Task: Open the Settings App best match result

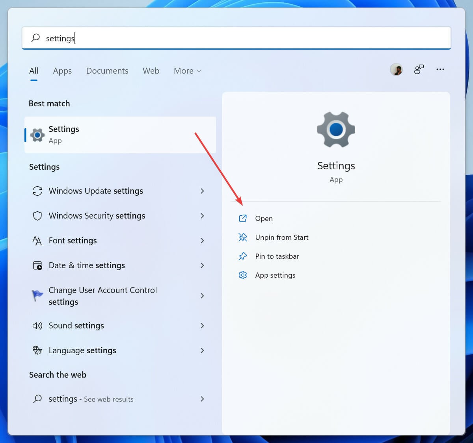Action: point(120,135)
